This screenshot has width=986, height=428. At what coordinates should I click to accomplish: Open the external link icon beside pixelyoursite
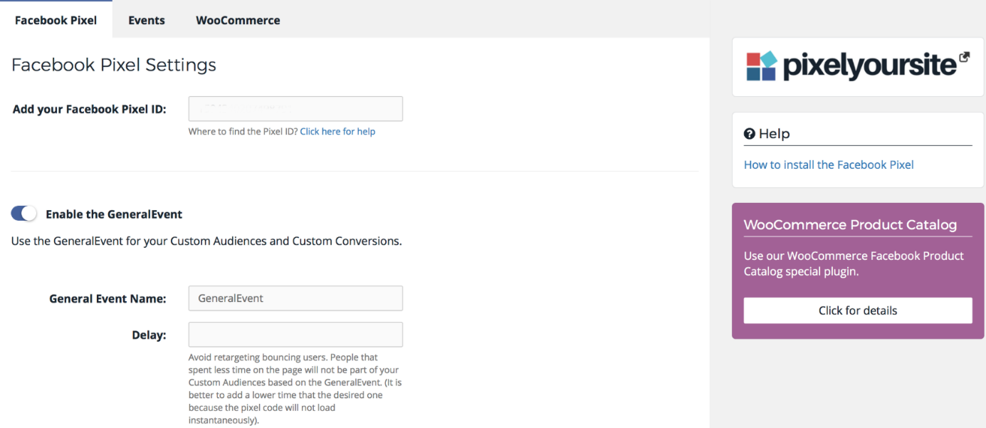pos(965,57)
